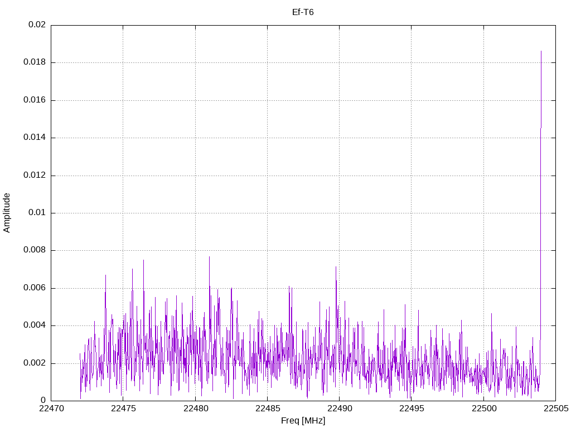Screen dimensions: 571x428
Task: Select the 22485 x-axis tick label
Action: (x=267, y=408)
